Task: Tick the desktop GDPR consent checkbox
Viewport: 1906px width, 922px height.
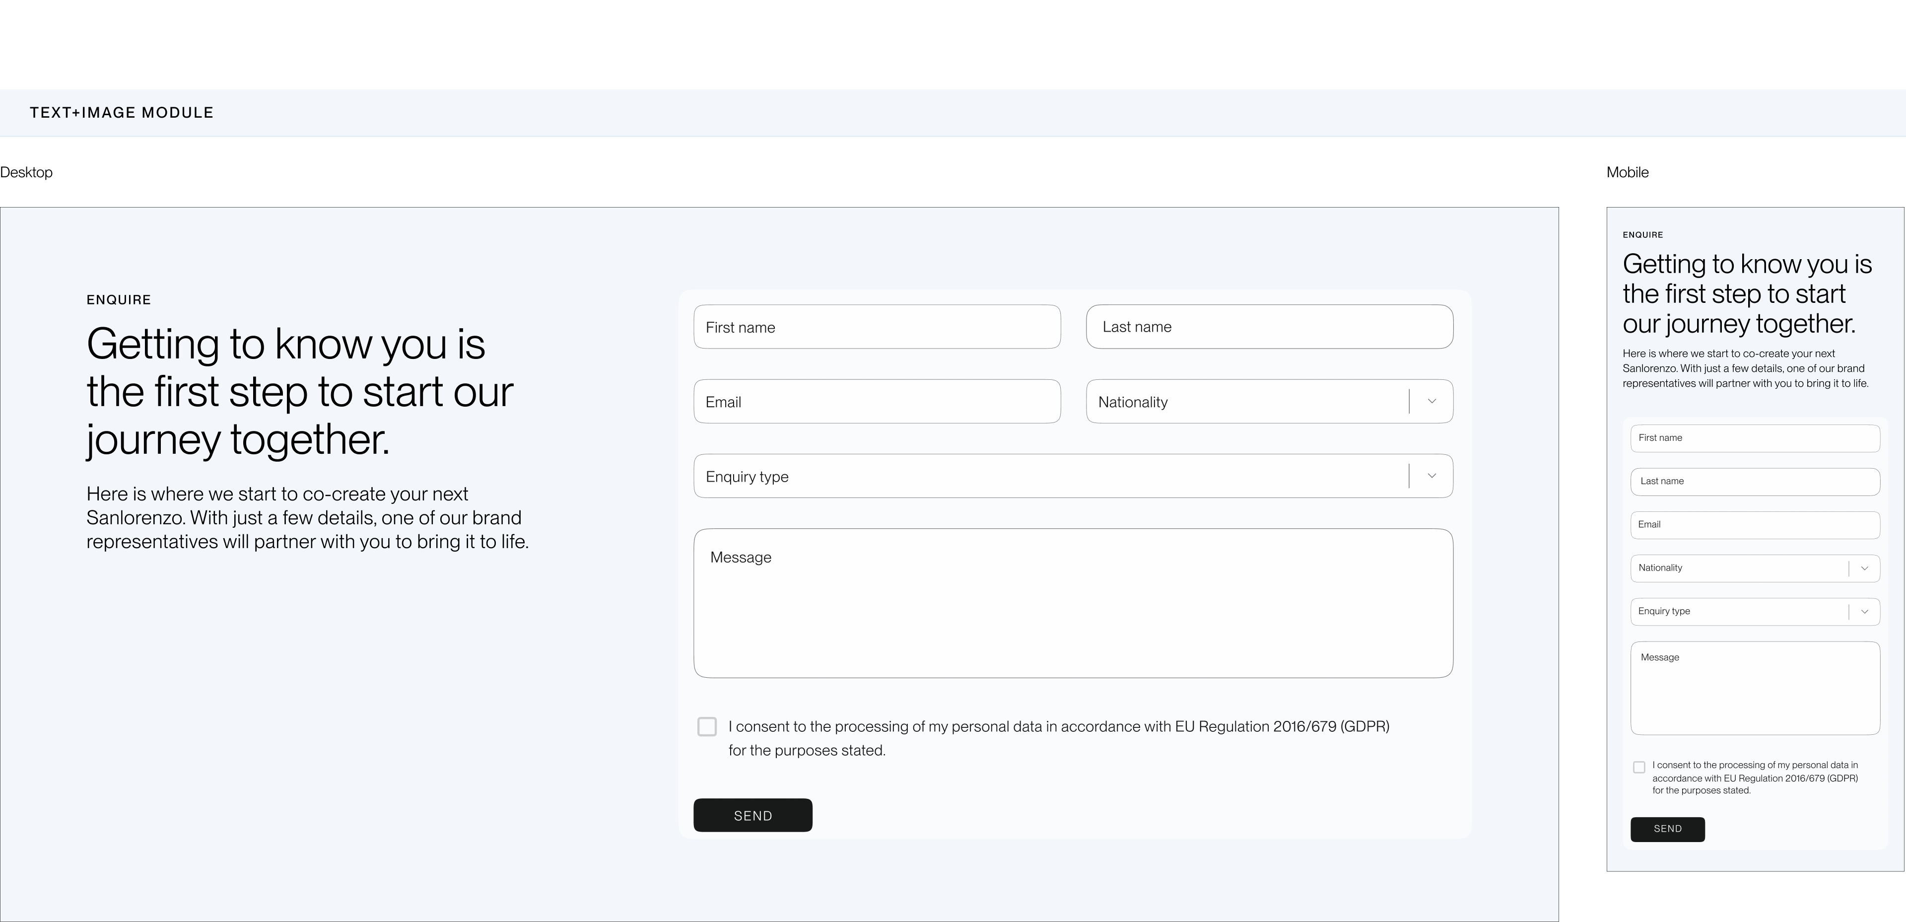Action: (707, 727)
